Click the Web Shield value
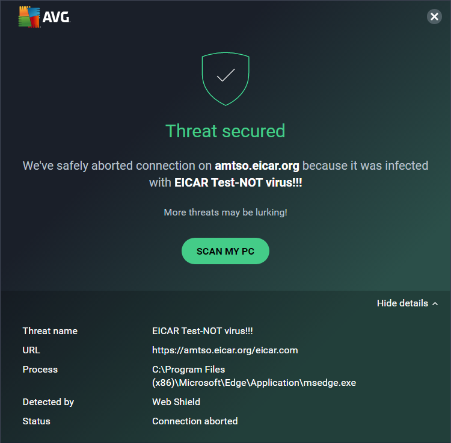The width and height of the screenshot is (451, 443). (x=176, y=402)
